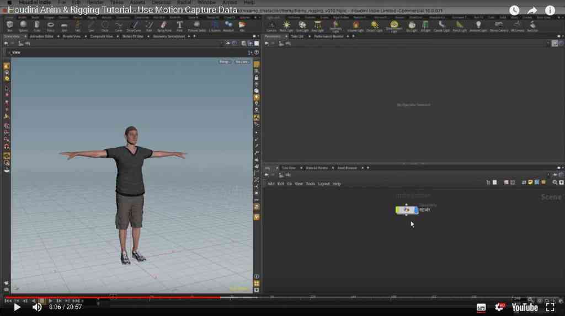This screenshot has width=565, height=316.
Task: Select the Font shelf tool
Action: (x=179, y=26)
